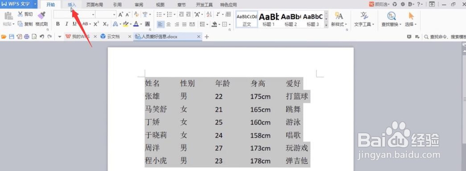Click the open folder quick-access icon
Image resolution: width=466 pixels, height=171 pixels.
pos(4,37)
